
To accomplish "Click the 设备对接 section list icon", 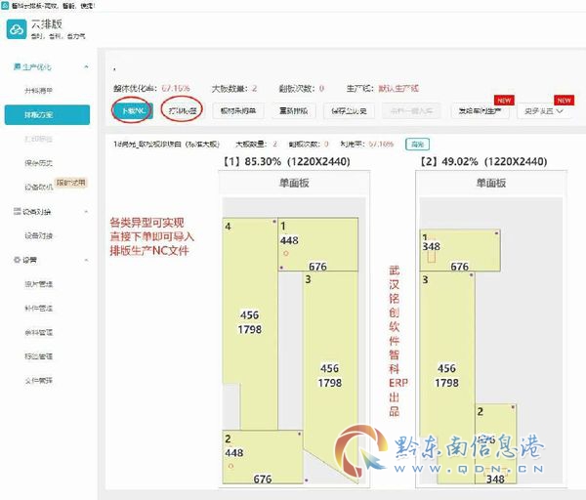I will [17, 212].
